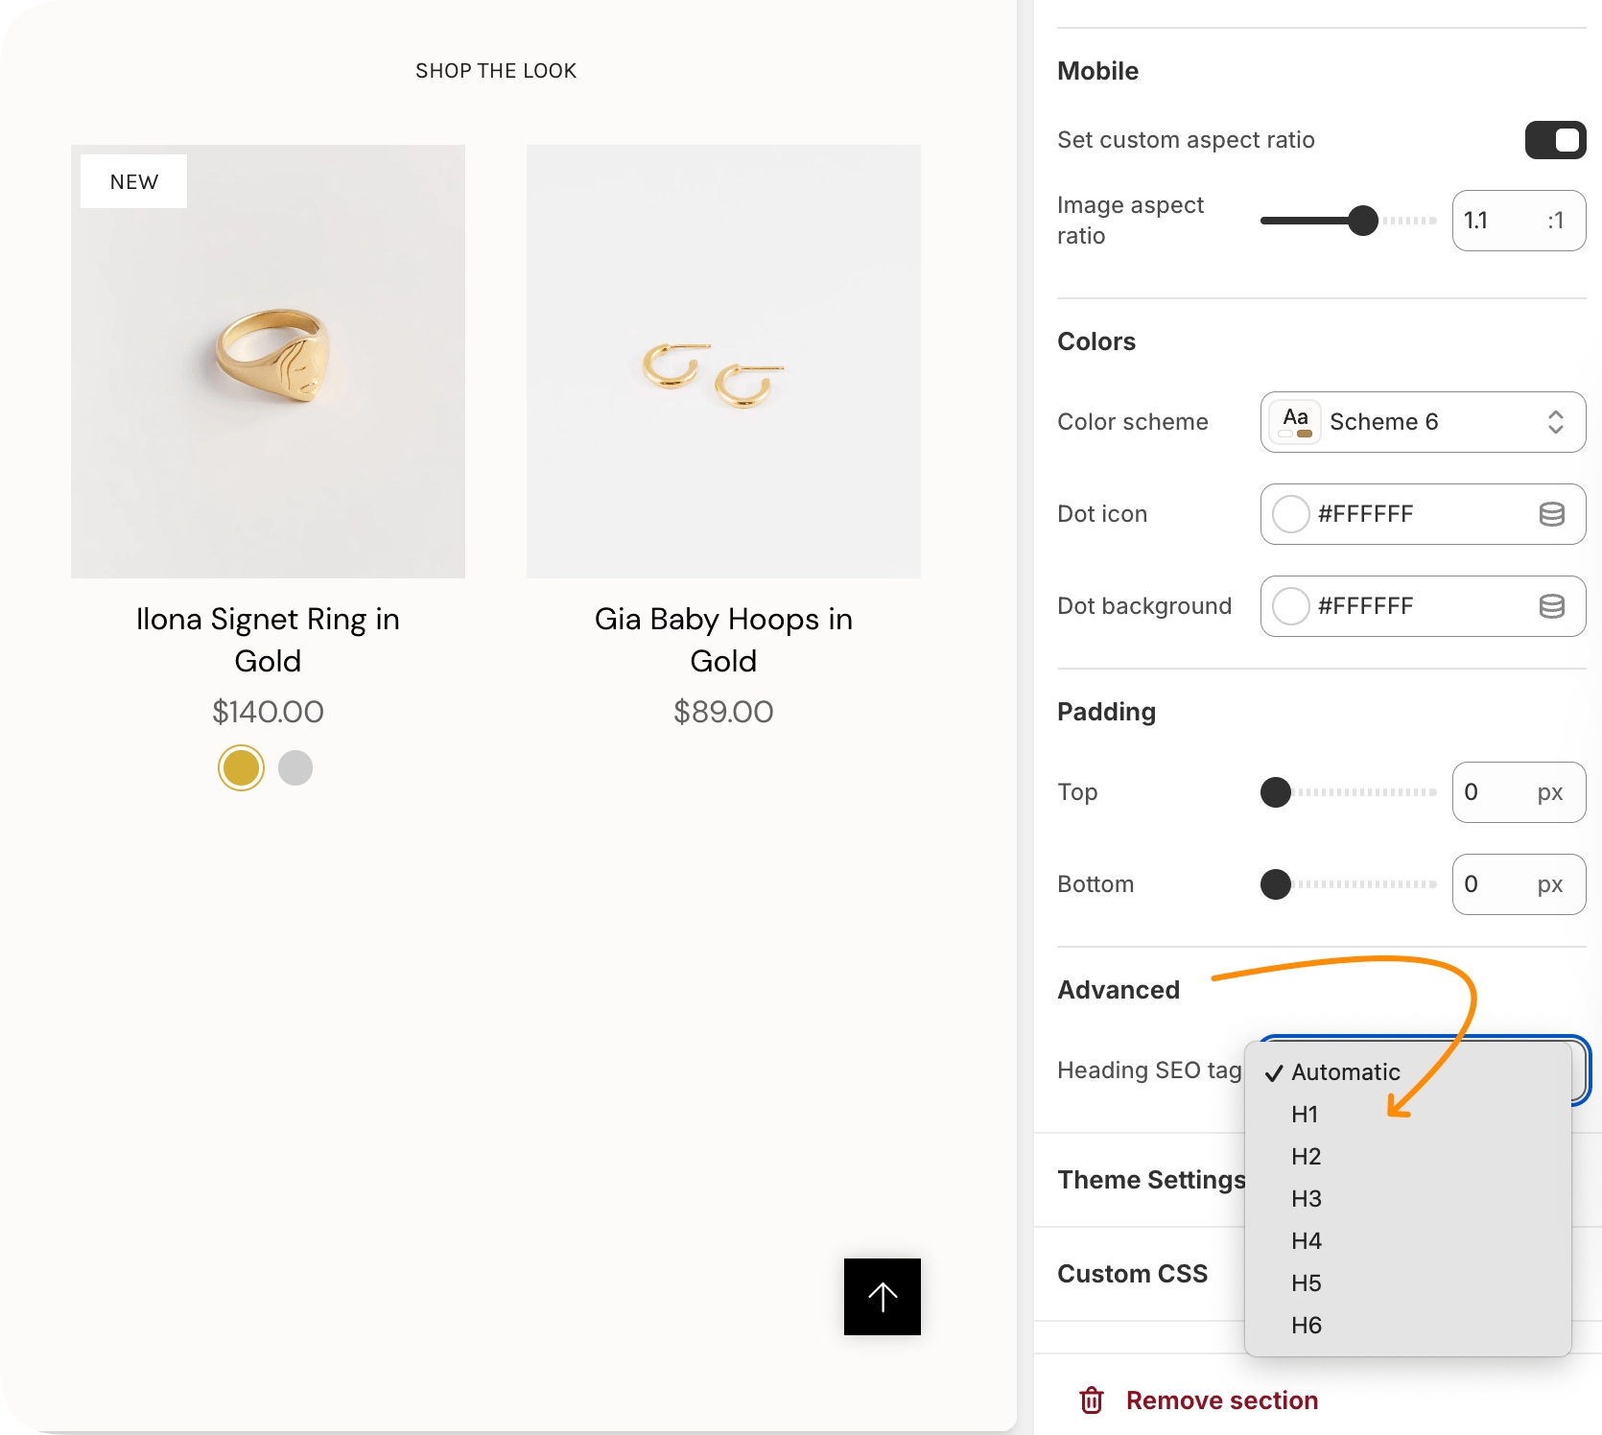
Task: Click the Dot icon white color circle
Action: coord(1290,514)
